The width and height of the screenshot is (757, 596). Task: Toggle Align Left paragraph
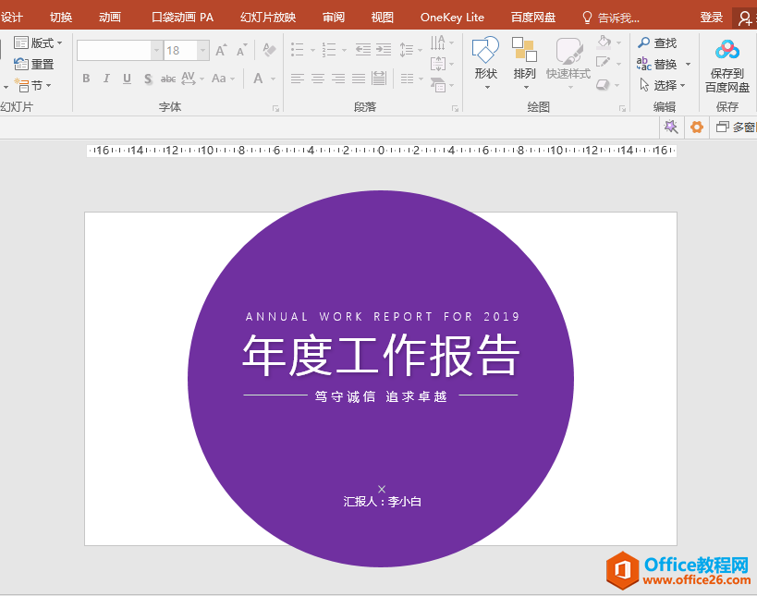298,79
